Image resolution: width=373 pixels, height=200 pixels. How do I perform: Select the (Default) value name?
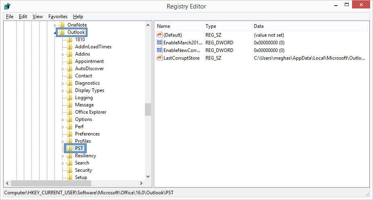click(173, 35)
